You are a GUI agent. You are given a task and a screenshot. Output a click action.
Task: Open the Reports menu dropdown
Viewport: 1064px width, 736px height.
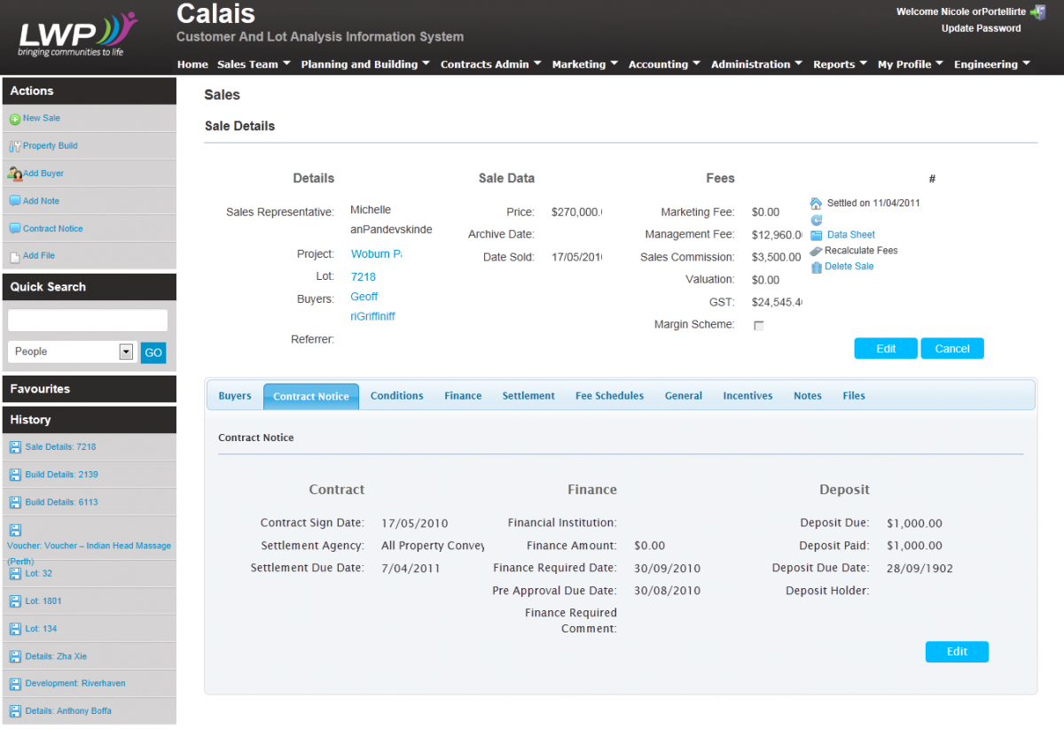(840, 65)
